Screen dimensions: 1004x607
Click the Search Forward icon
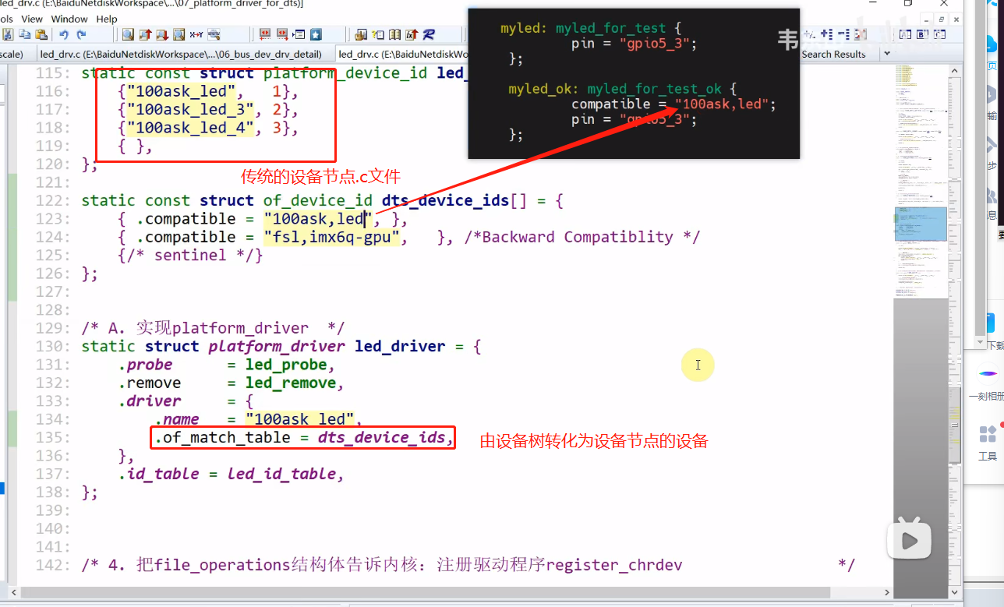pyautogui.click(x=162, y=34)
